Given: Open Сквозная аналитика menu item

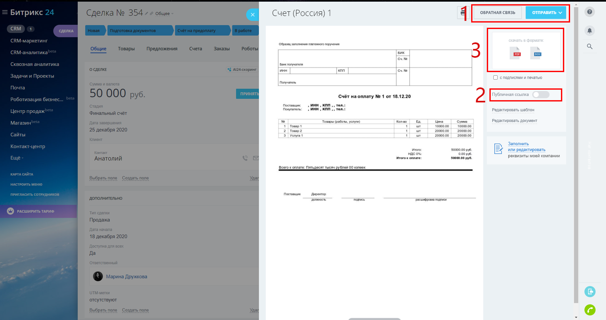Looking at the screenshot, I should click(35, 64).
